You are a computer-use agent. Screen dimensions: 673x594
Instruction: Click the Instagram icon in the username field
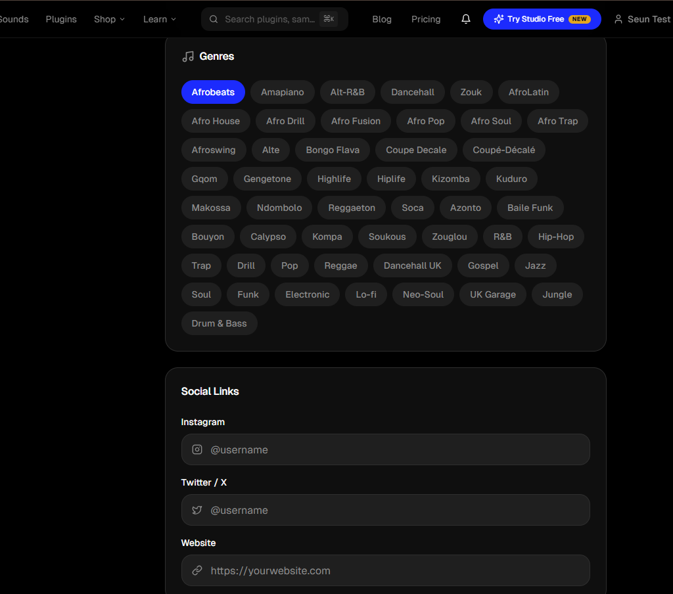(x=197, y=449)
